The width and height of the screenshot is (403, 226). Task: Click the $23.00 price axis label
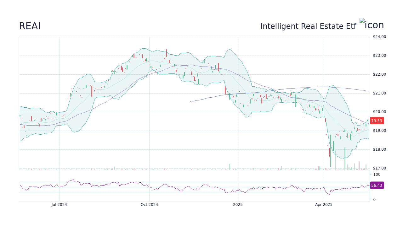click(x=379, y=56)
